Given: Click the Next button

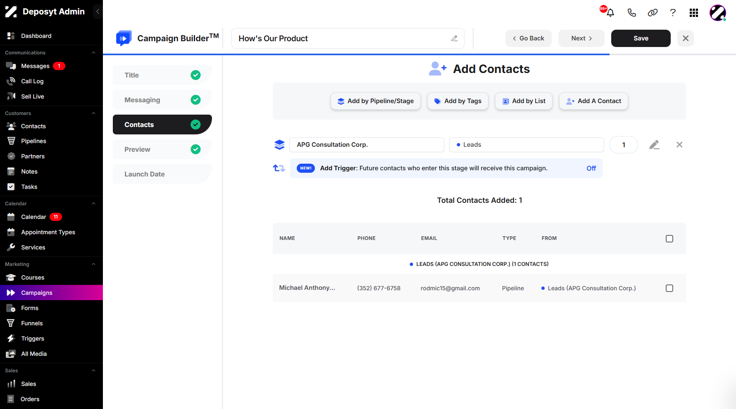Looking at the screenshot, I should point(581,38).
